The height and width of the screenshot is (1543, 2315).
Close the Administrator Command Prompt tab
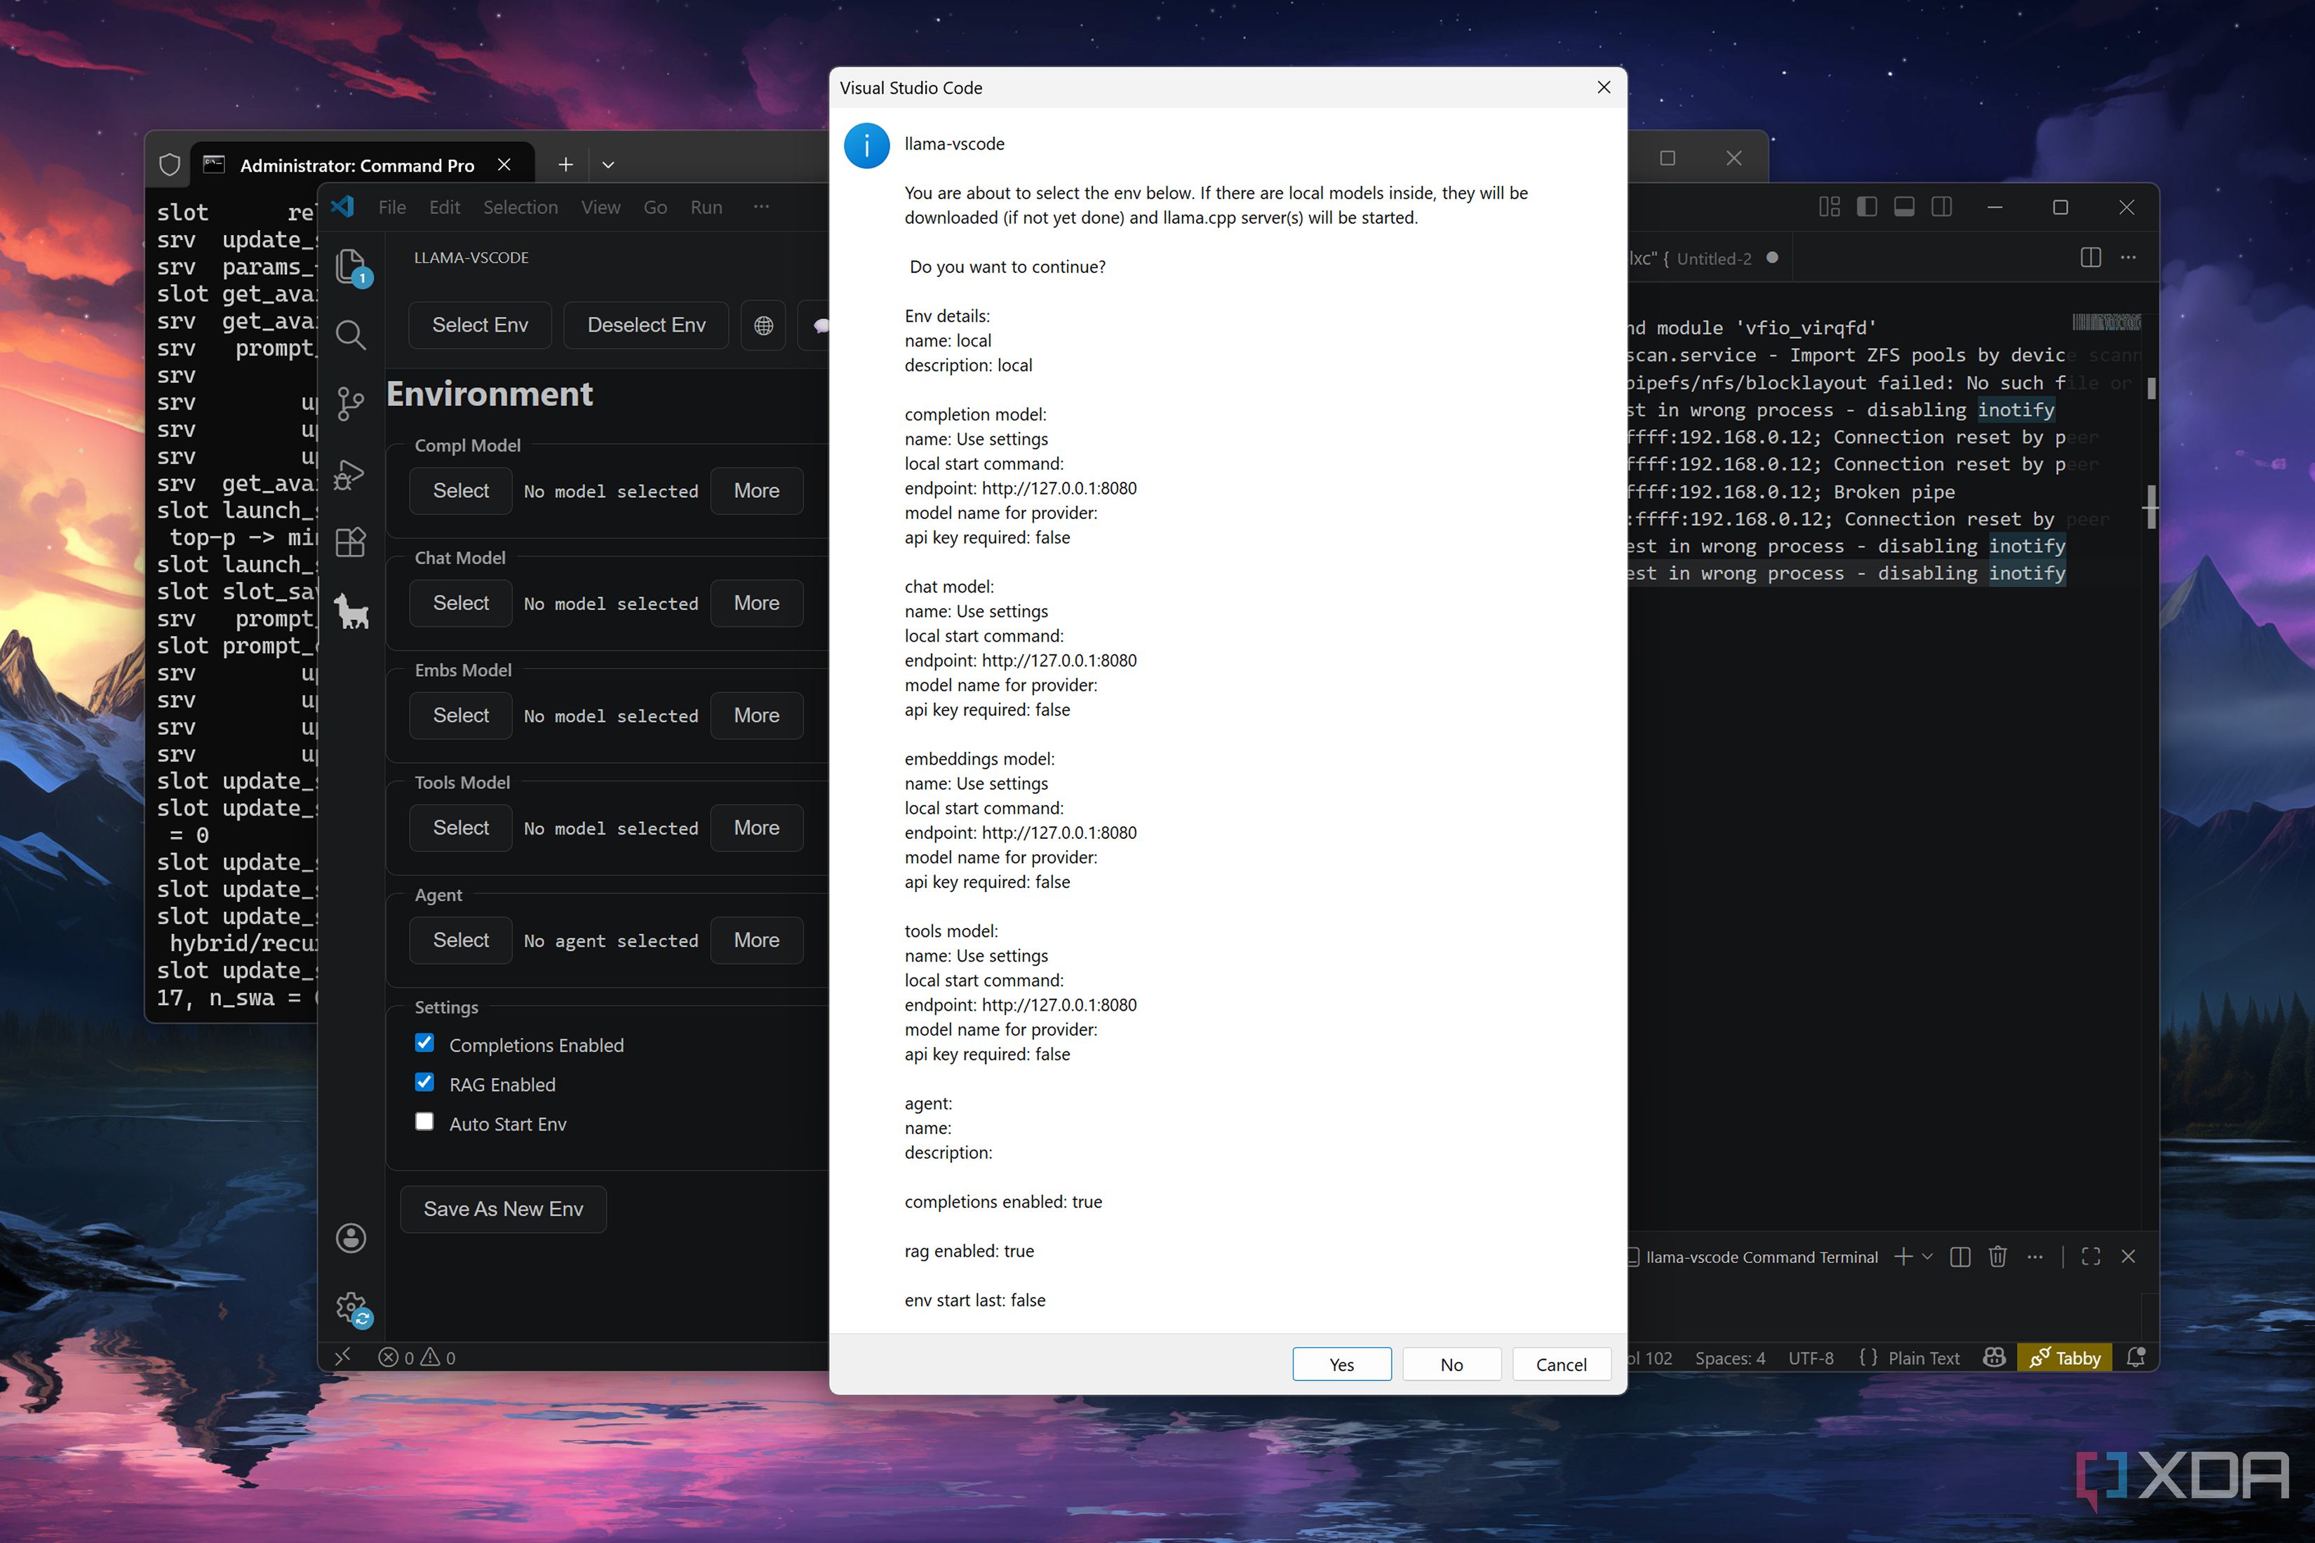pyautogui.click(x=504, y=166)
